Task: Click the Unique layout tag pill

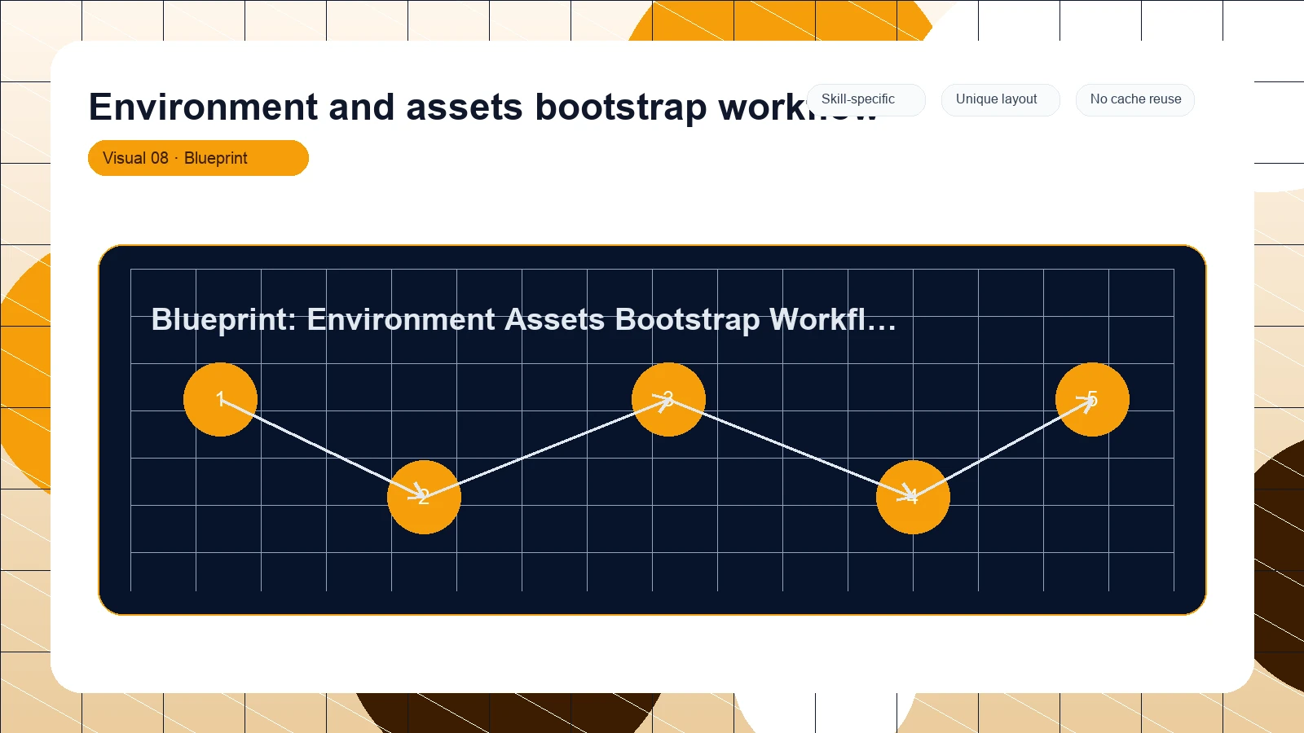Action: pyautogui.click(x=1000, y=99)
